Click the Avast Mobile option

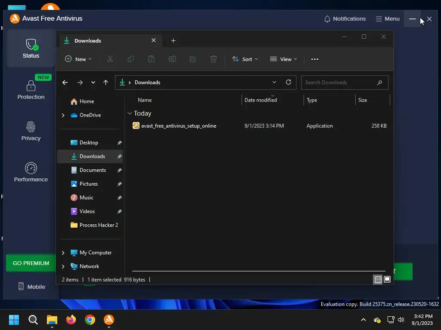click(32, 287)
